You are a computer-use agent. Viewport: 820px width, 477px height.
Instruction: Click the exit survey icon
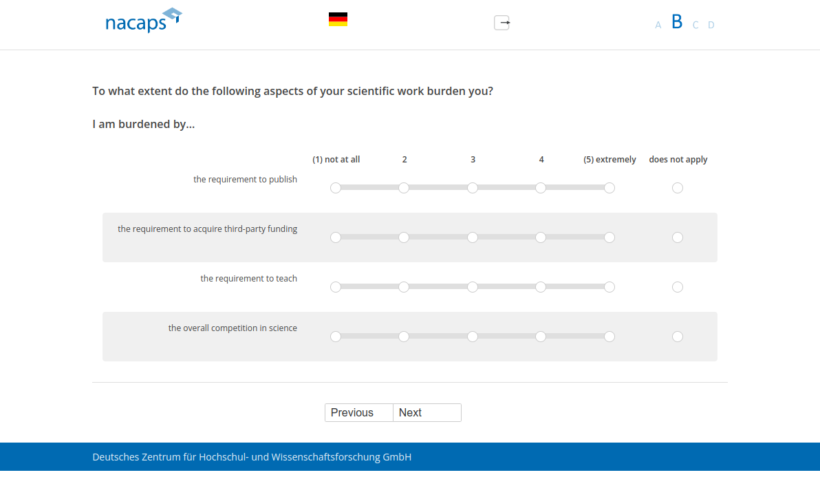point(502,23)
